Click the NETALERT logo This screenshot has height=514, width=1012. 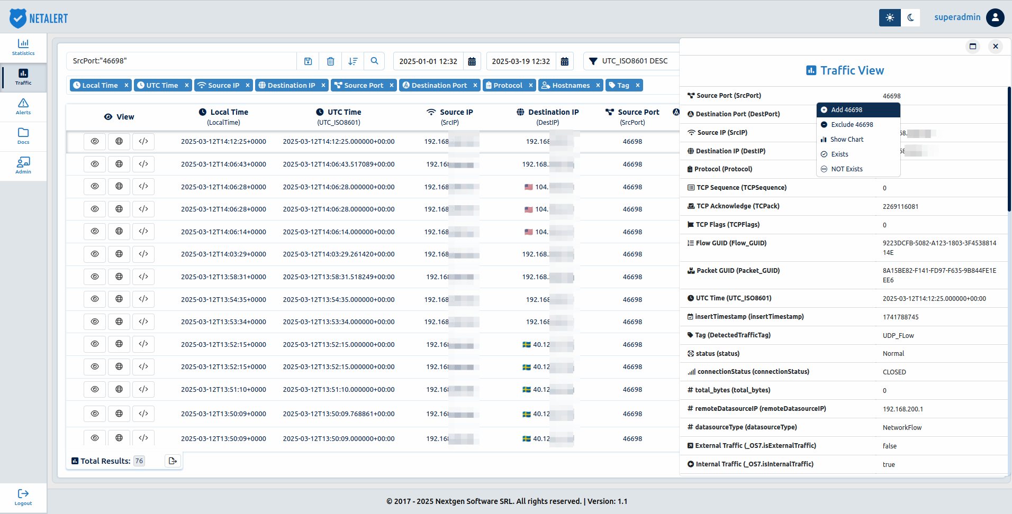pyautogui.click(x=39, y=18)
